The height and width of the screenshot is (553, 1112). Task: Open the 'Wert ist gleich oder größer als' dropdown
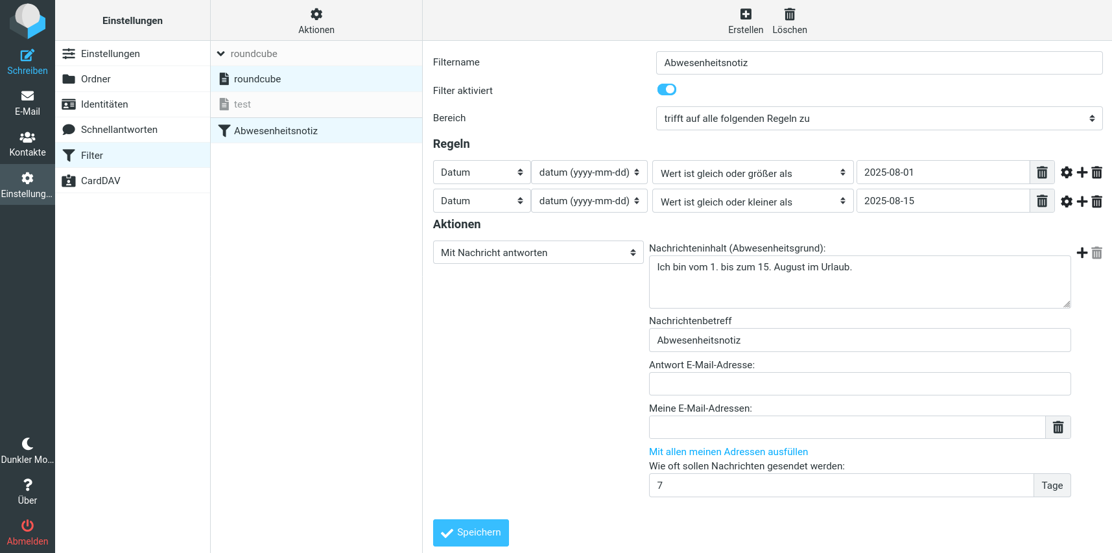(752, 173)
